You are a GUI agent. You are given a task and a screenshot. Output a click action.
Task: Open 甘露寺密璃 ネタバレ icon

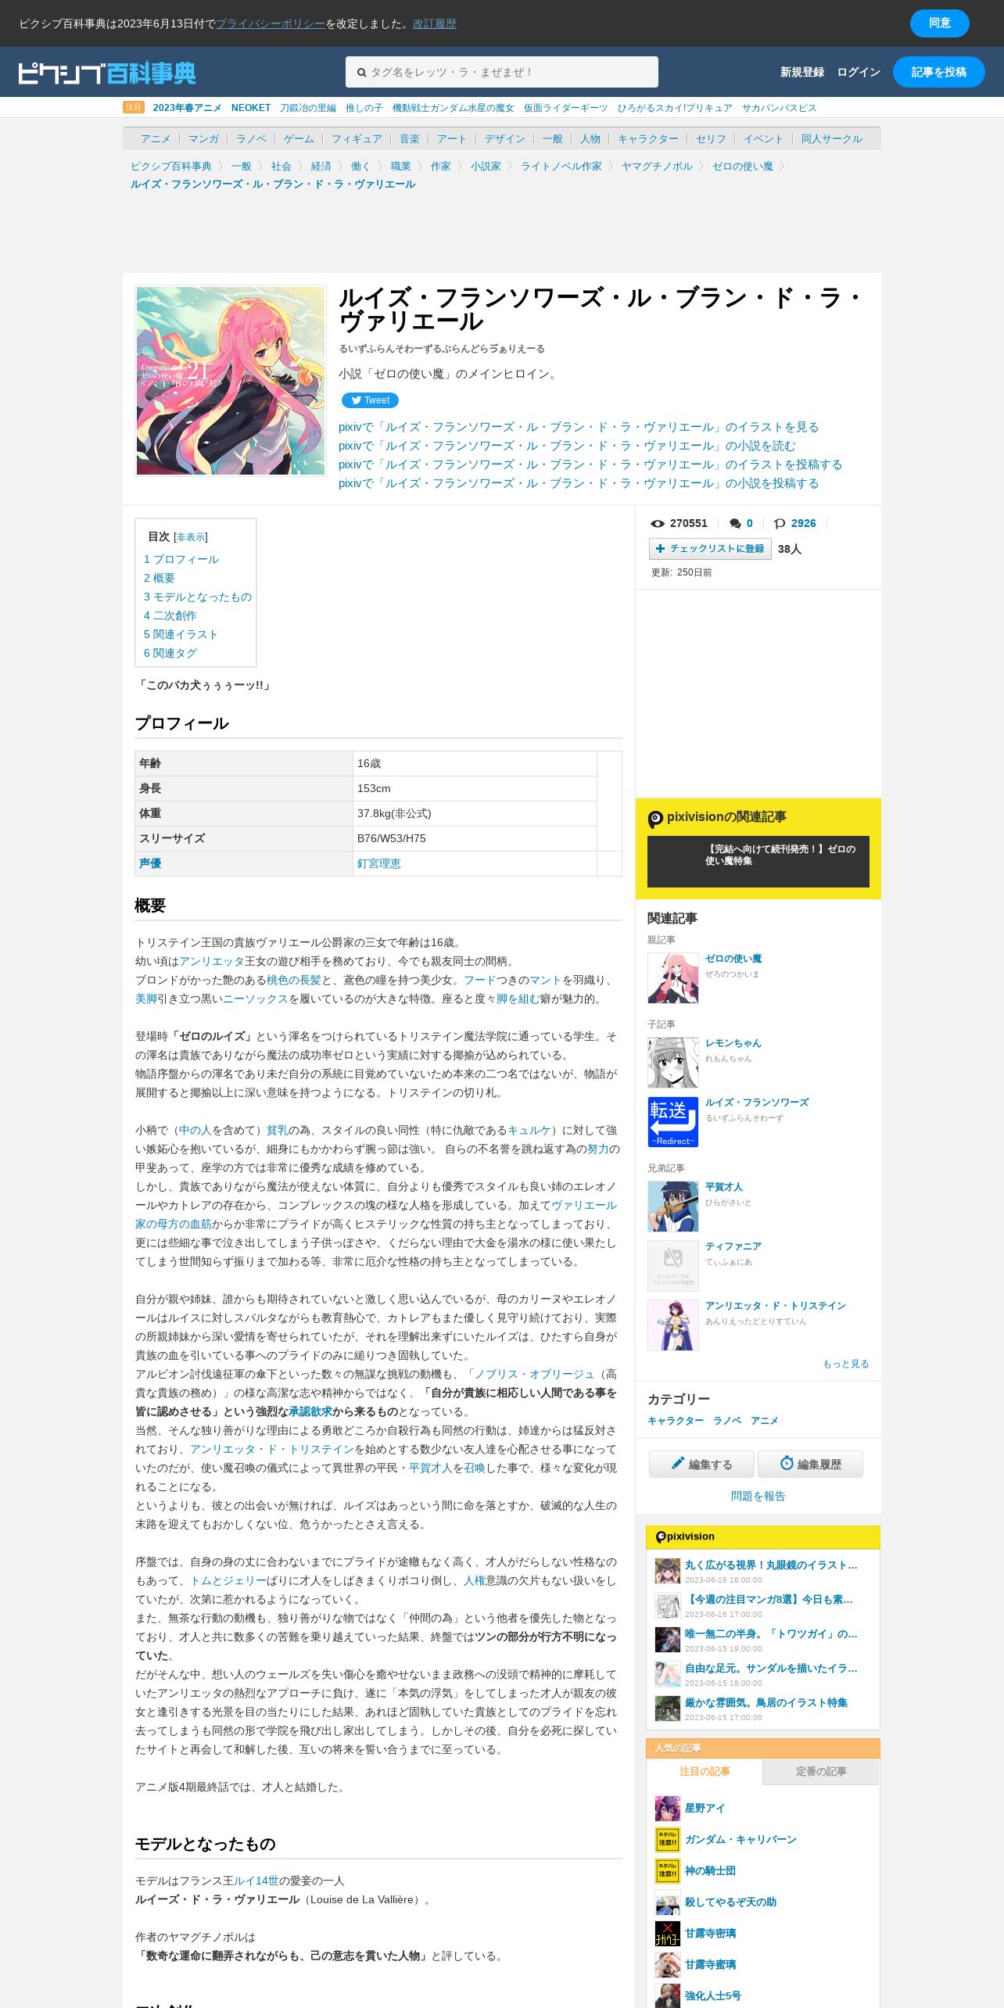click(x=667, y=1934)
